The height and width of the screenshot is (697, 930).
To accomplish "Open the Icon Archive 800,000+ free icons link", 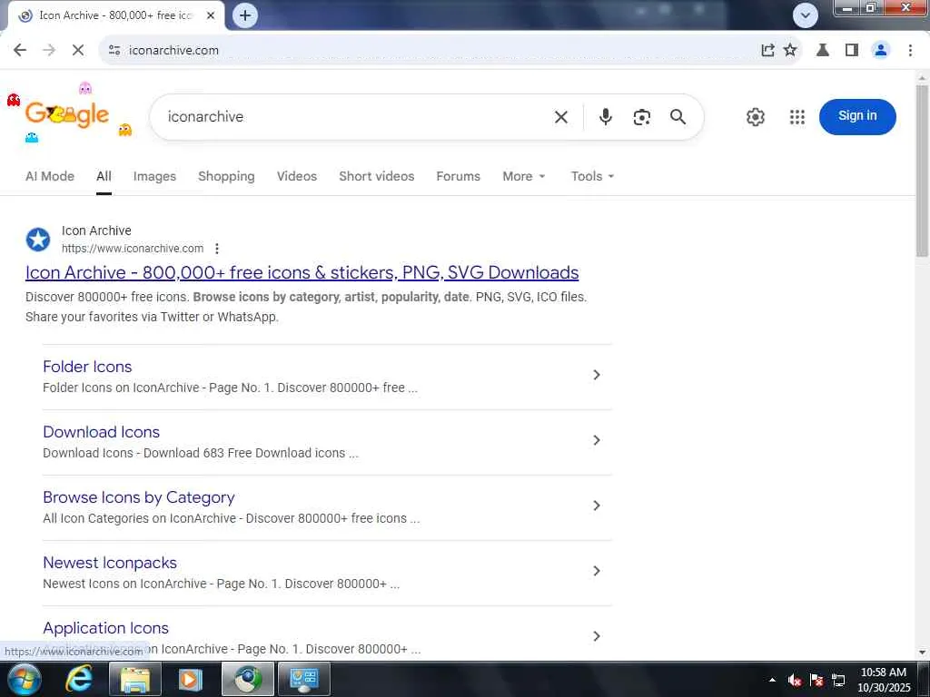I will click(x=302, y=272).
